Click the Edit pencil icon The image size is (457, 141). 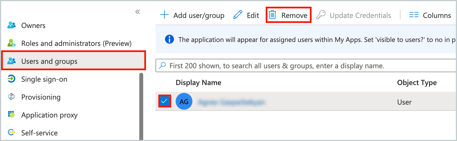coord(238,15)
